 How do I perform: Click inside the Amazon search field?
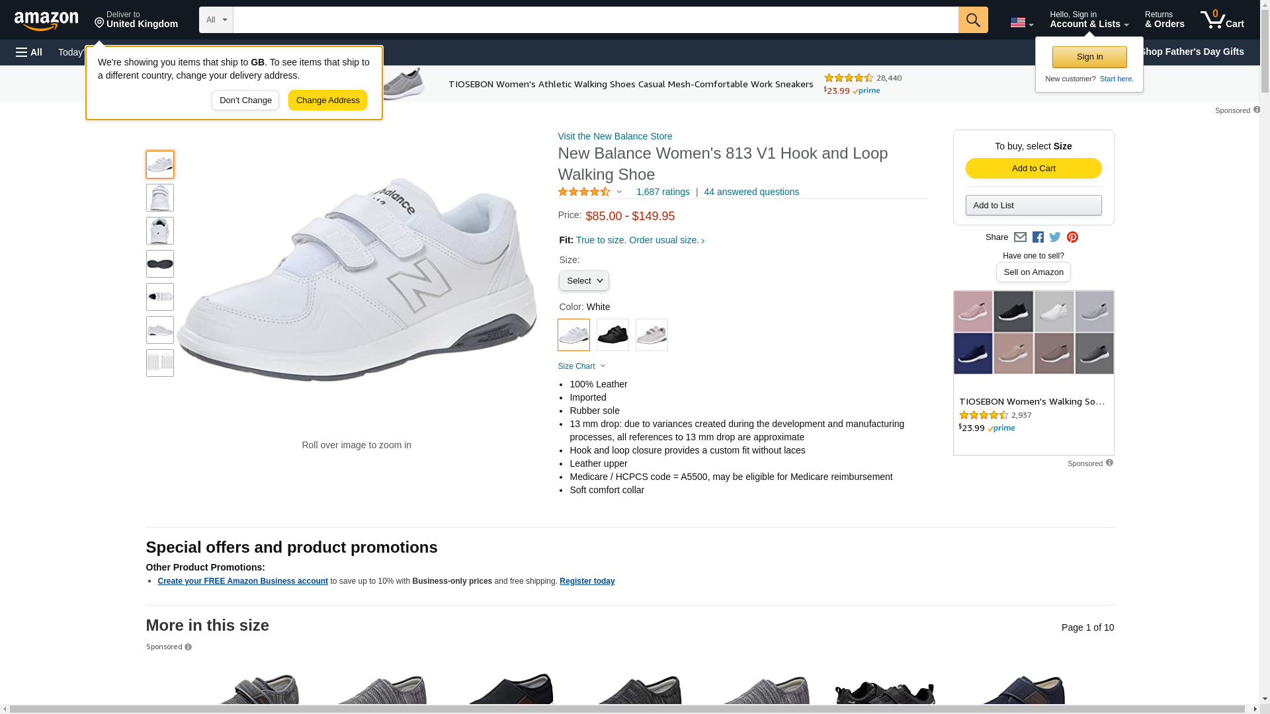point(595,20)
